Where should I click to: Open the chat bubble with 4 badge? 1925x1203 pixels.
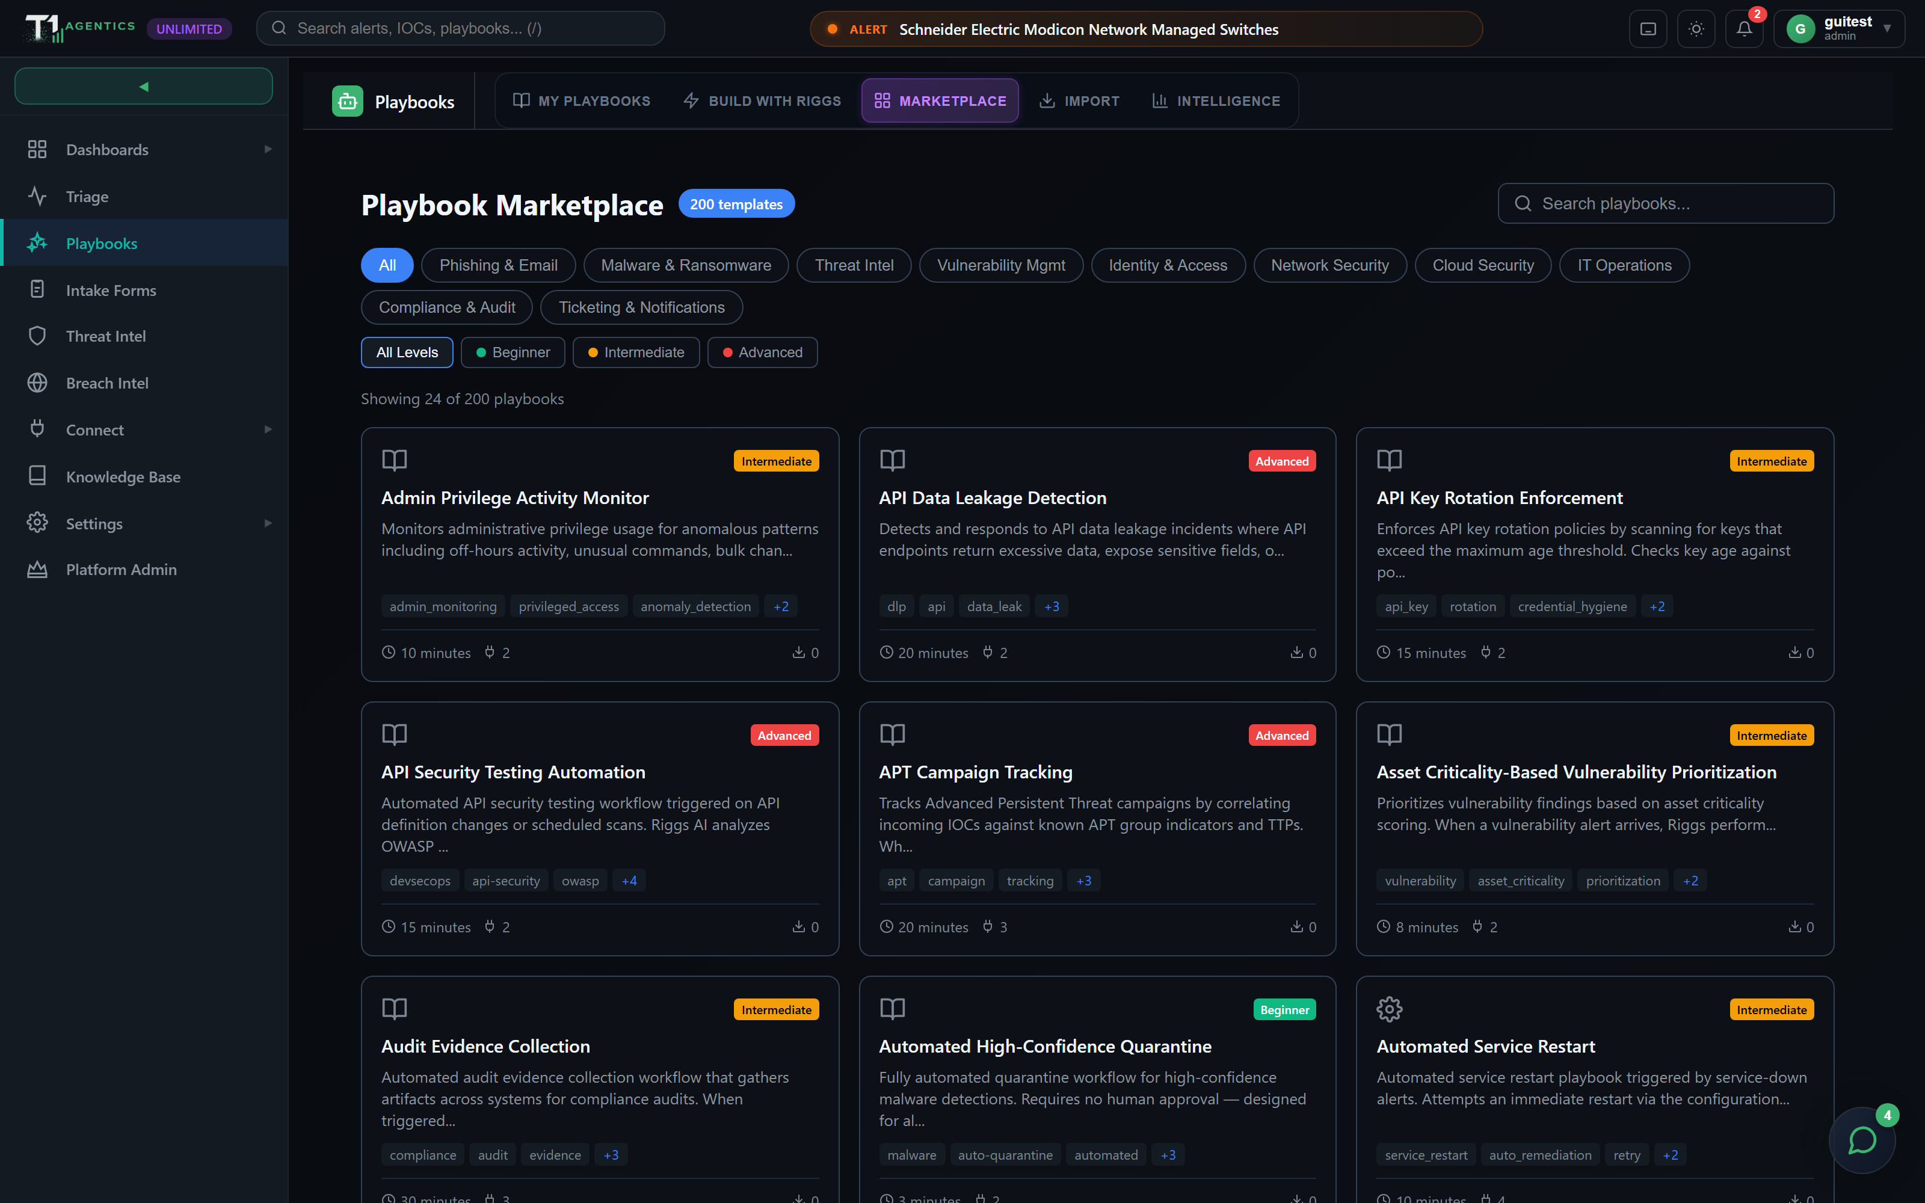1862,1140
